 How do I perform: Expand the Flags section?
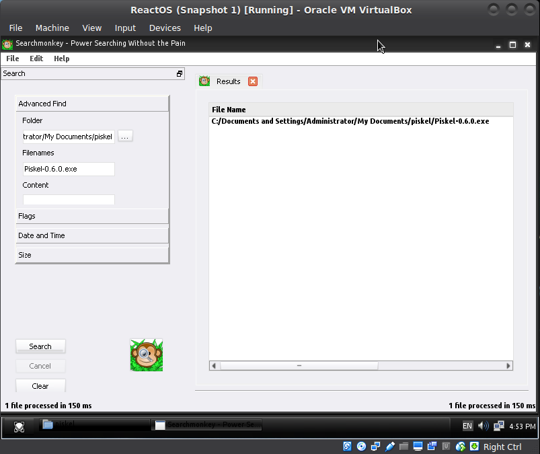click(x=92, y=216)
